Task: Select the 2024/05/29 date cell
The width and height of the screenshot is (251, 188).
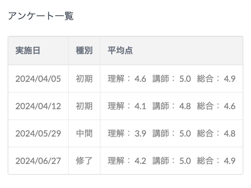Action: pyautogui.click(x=38, y=133)
